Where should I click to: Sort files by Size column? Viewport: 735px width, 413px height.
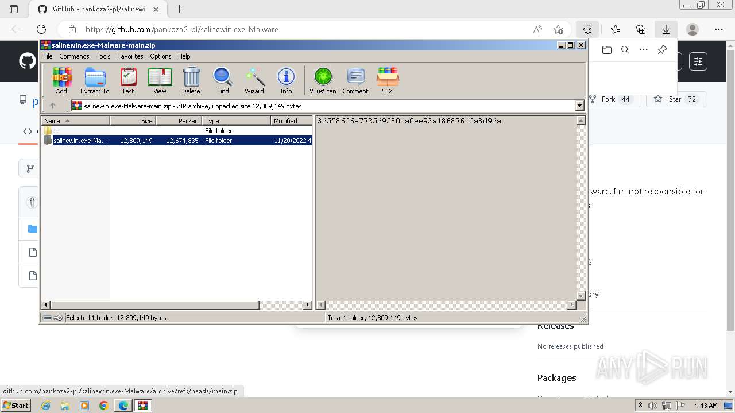tap(133, 121)
